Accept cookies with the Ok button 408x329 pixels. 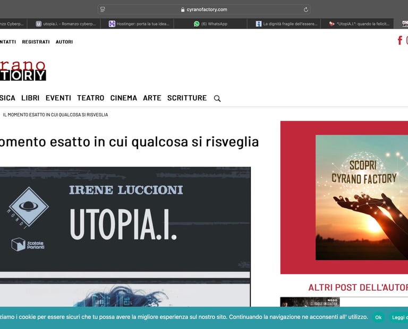[378, 317]
